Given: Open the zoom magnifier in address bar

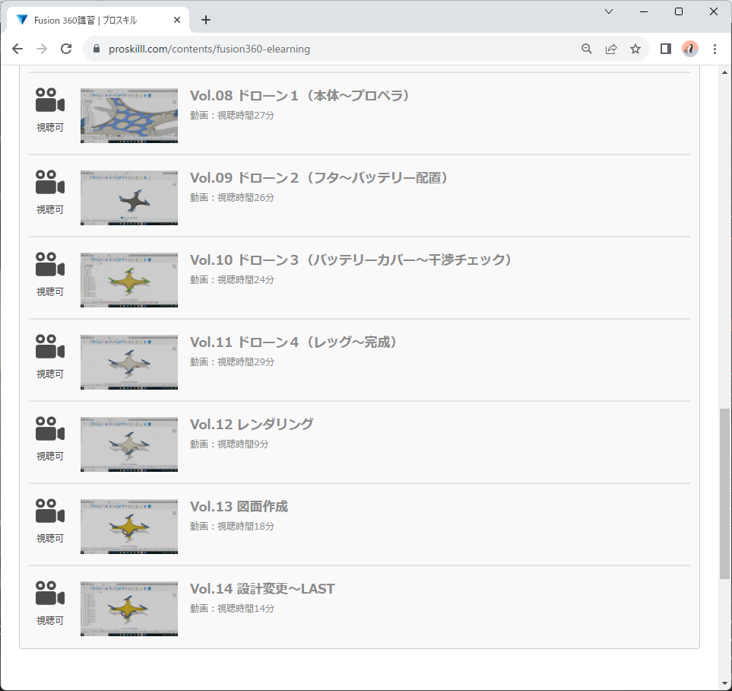Looking at the screenshot, I should pos(586,49).
